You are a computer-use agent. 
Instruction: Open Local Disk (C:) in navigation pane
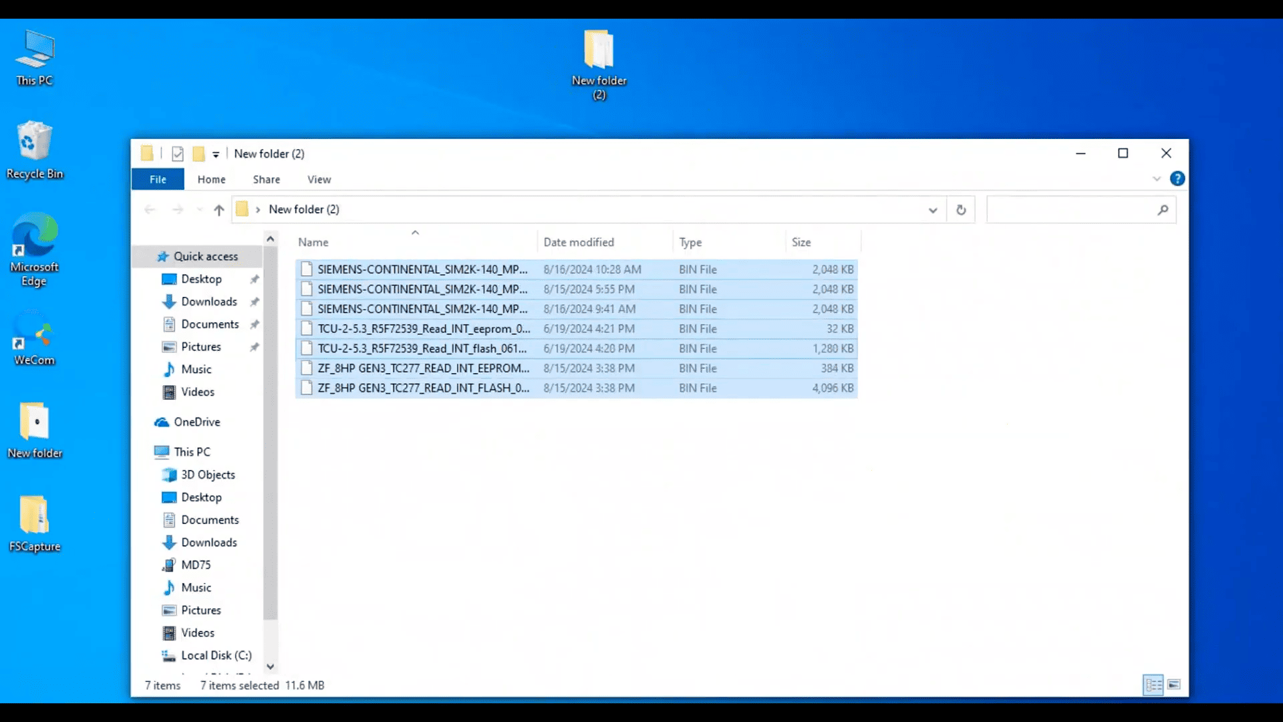[x=216, y=655]
